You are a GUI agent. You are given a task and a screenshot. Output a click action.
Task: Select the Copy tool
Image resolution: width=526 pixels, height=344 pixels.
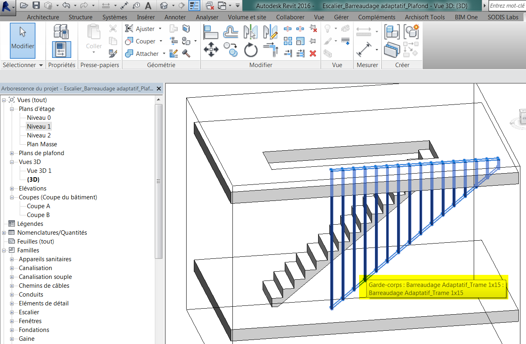point(230,49)
